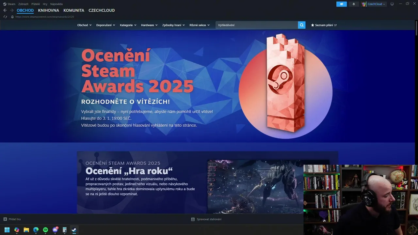Image resolution: width=418 pixels, height=235 pixels.
Task: Open Spravovat stahování downloads
Action: tap(206, 219)
